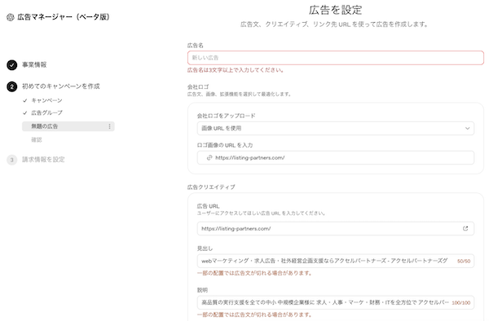489x321 pixels.
Task: Click the 会社ロゴ section label
Action: pos(198,86)
